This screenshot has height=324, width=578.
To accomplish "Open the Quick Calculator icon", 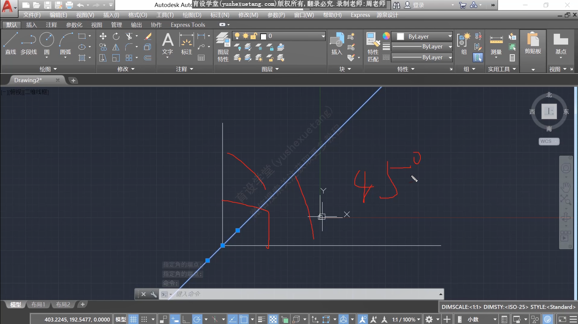I will pyautogui.click(x=512, y=58).
